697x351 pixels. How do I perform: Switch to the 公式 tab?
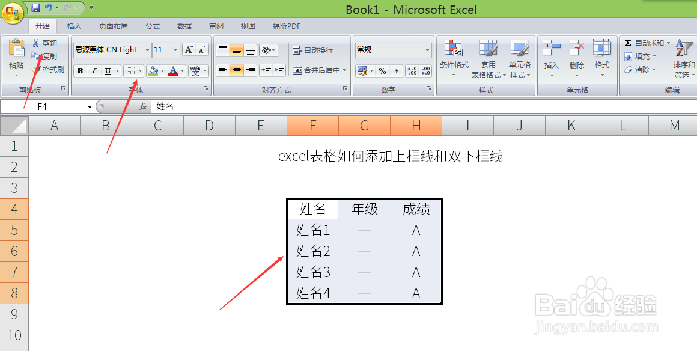point(153,26)
